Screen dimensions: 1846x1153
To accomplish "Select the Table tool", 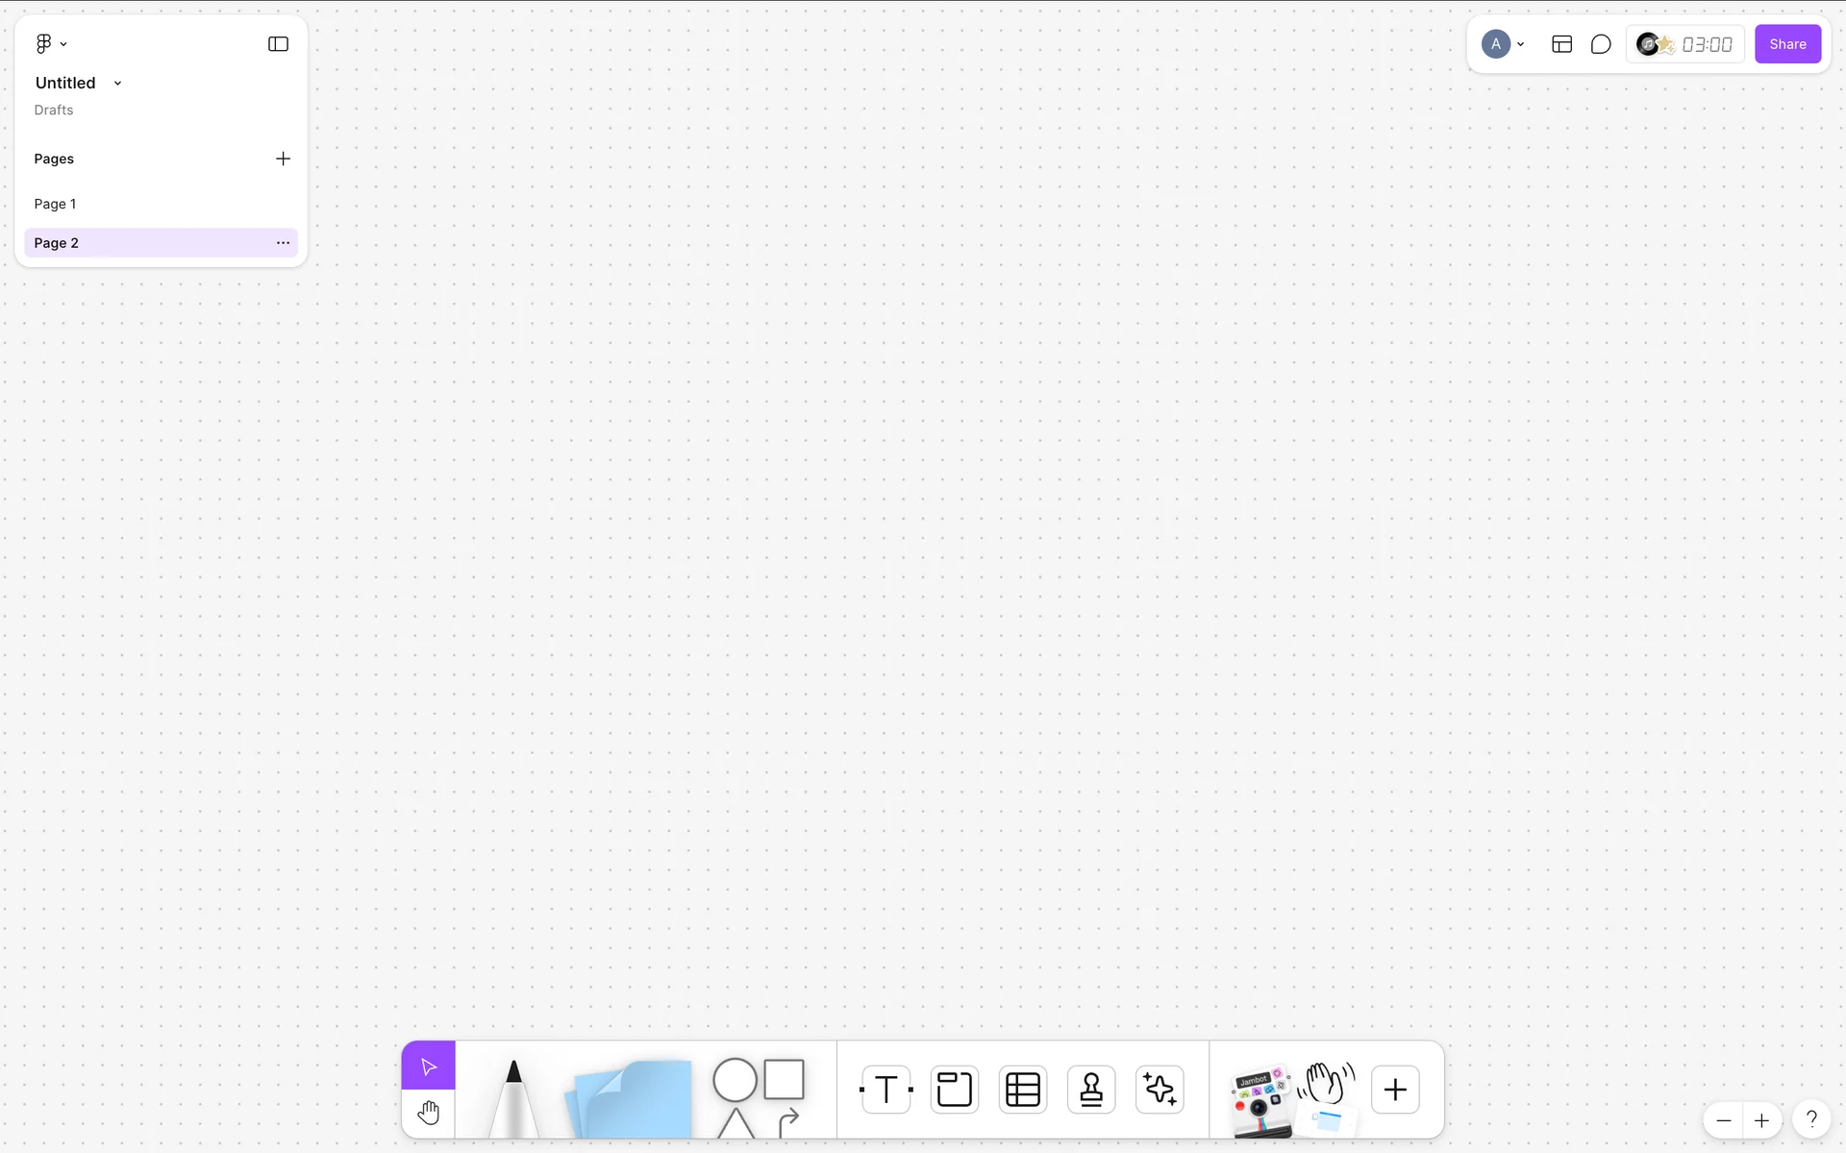I will click(x=1022, y=1089).
